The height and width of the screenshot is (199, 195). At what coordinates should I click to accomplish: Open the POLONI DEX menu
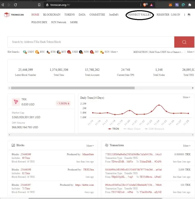39,22
